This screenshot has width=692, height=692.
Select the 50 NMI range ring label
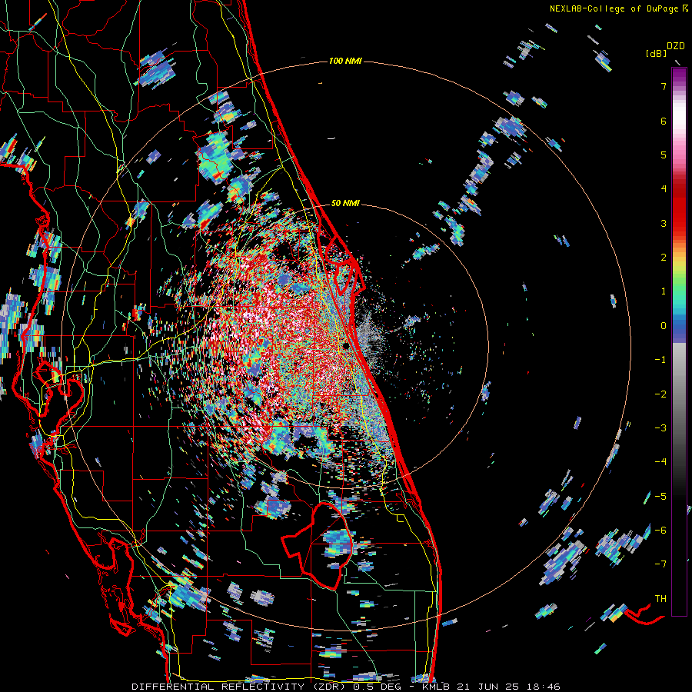coord(345,203)
